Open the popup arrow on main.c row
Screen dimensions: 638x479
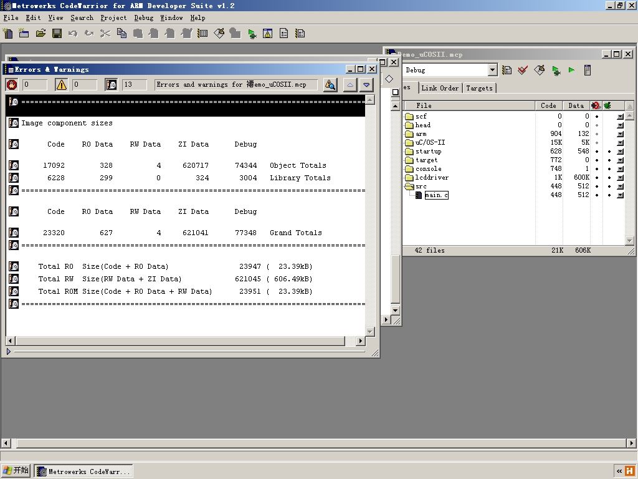620,195
